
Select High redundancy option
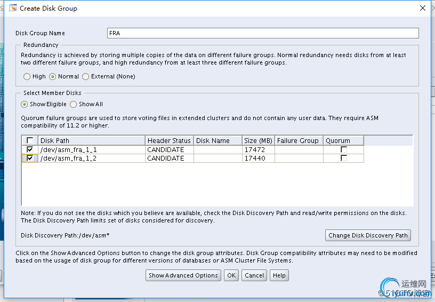tap(27, 76)
